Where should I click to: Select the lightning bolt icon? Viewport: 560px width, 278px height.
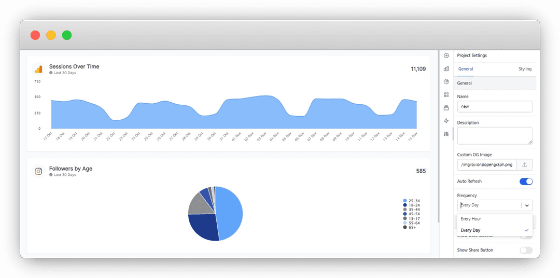[x=446, y=121]
